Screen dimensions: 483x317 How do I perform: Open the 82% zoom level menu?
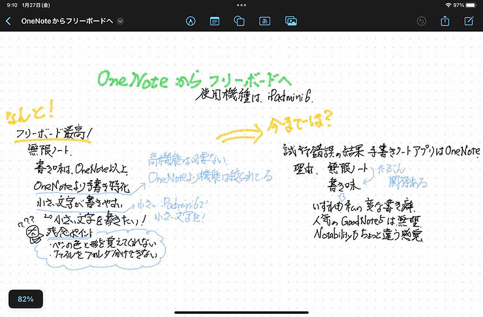pos(25,299)
